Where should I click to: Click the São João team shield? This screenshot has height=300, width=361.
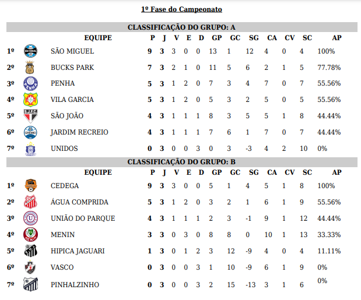[30, 116]
